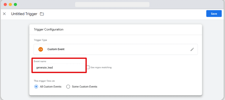Click the green macOS fullscreen button
The height and width of the screenshot is (100, 225).
click(x=15, y=5)
